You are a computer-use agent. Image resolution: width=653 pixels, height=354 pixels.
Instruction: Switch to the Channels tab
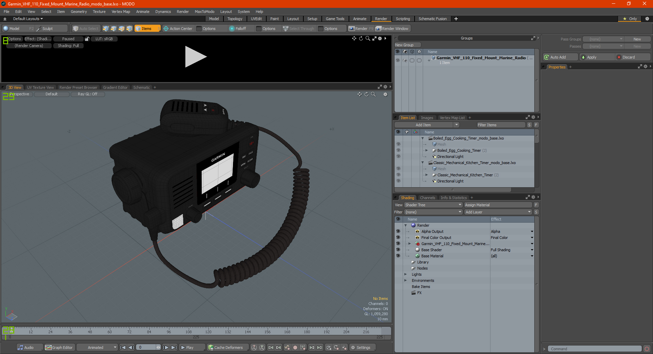(427, 198)
